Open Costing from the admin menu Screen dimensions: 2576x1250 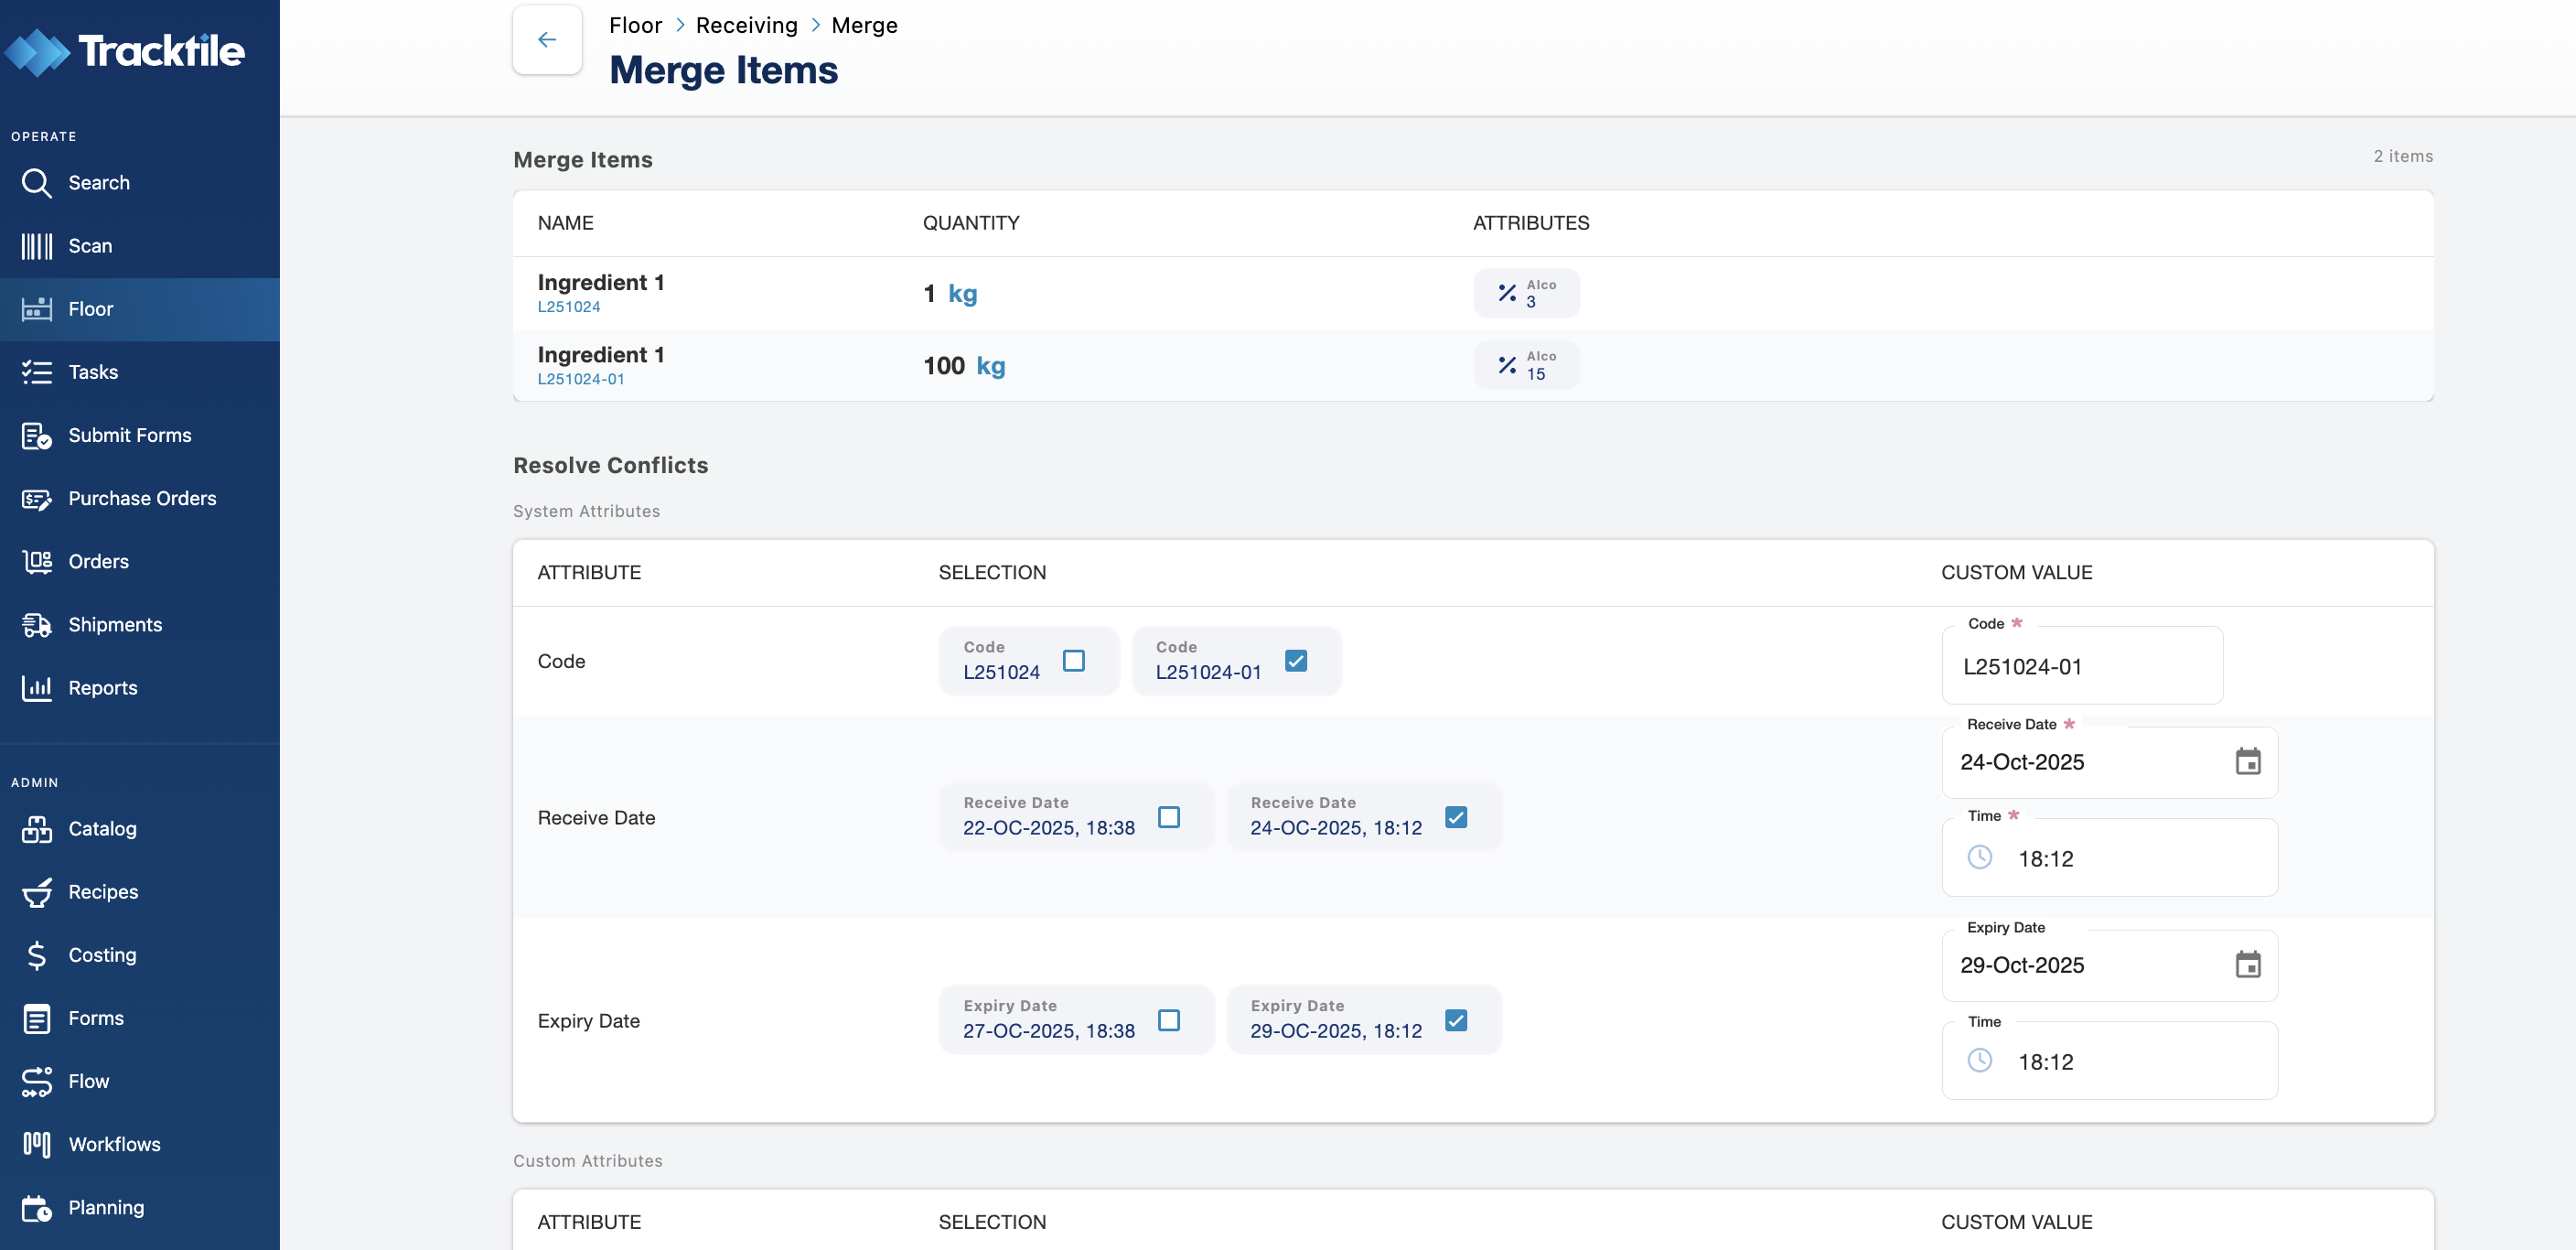[101, 955]
